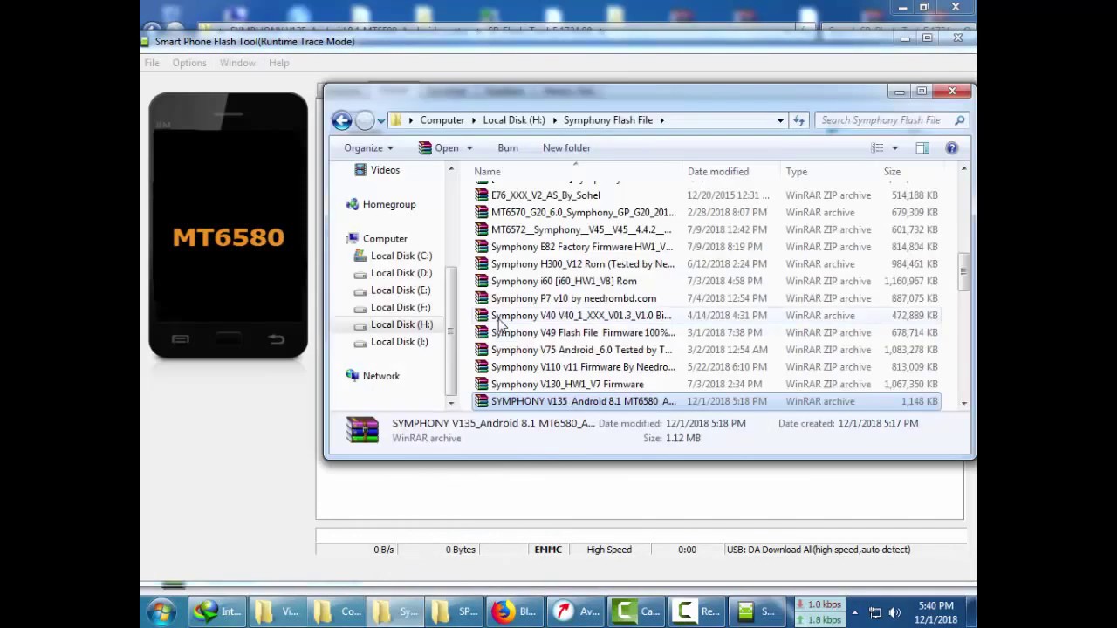The width and height of the screenshot is (1117, 628).
Task: Open Options menu in Flash Tool
Action: [x=189, y=63]
